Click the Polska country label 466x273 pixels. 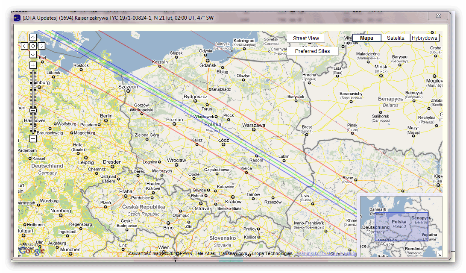click(213, 124)
